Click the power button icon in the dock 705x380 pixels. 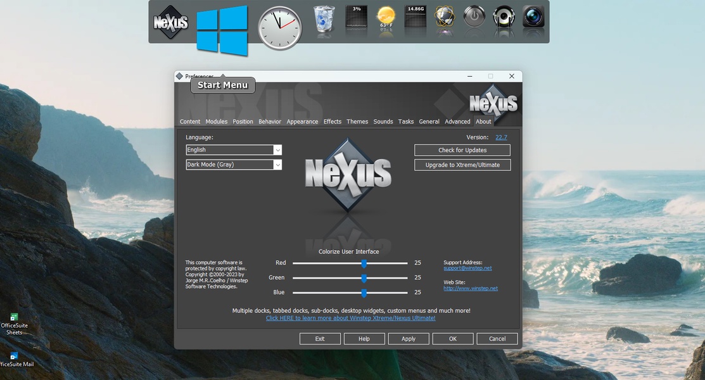pos(474,17)
